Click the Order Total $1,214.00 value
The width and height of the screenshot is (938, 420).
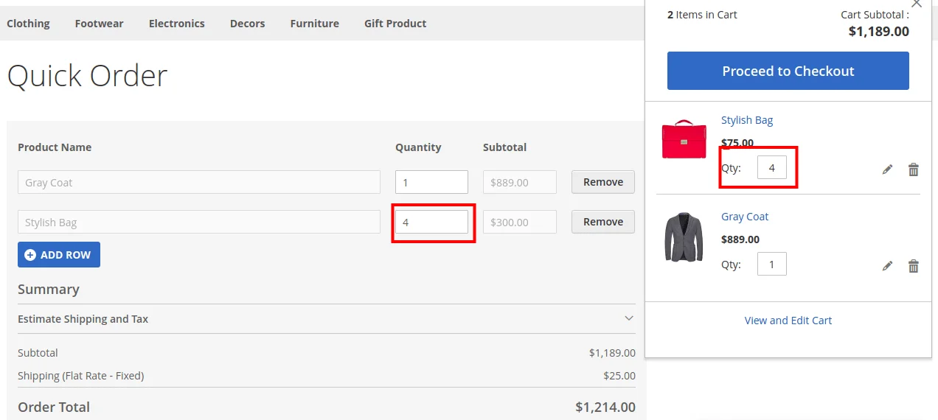click(605, 407)
